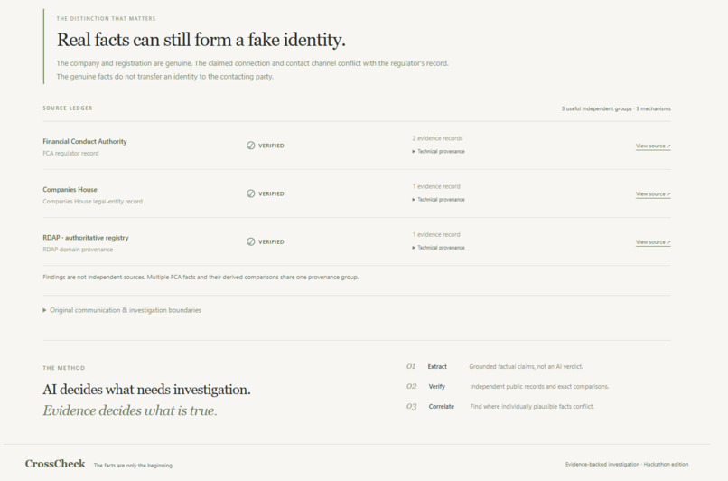This screenshot has width=728, height=481.
Task: Select RDAP · authoritative registry source name
Action: [86, 238]
